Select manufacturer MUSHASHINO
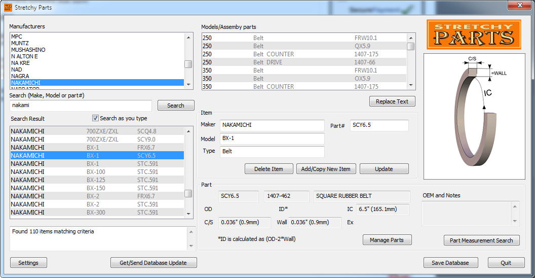The width and height of the screenshot is (535, 278). point(97,50)
